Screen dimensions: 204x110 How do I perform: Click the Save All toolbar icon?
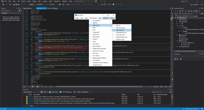tap(18, 5)
